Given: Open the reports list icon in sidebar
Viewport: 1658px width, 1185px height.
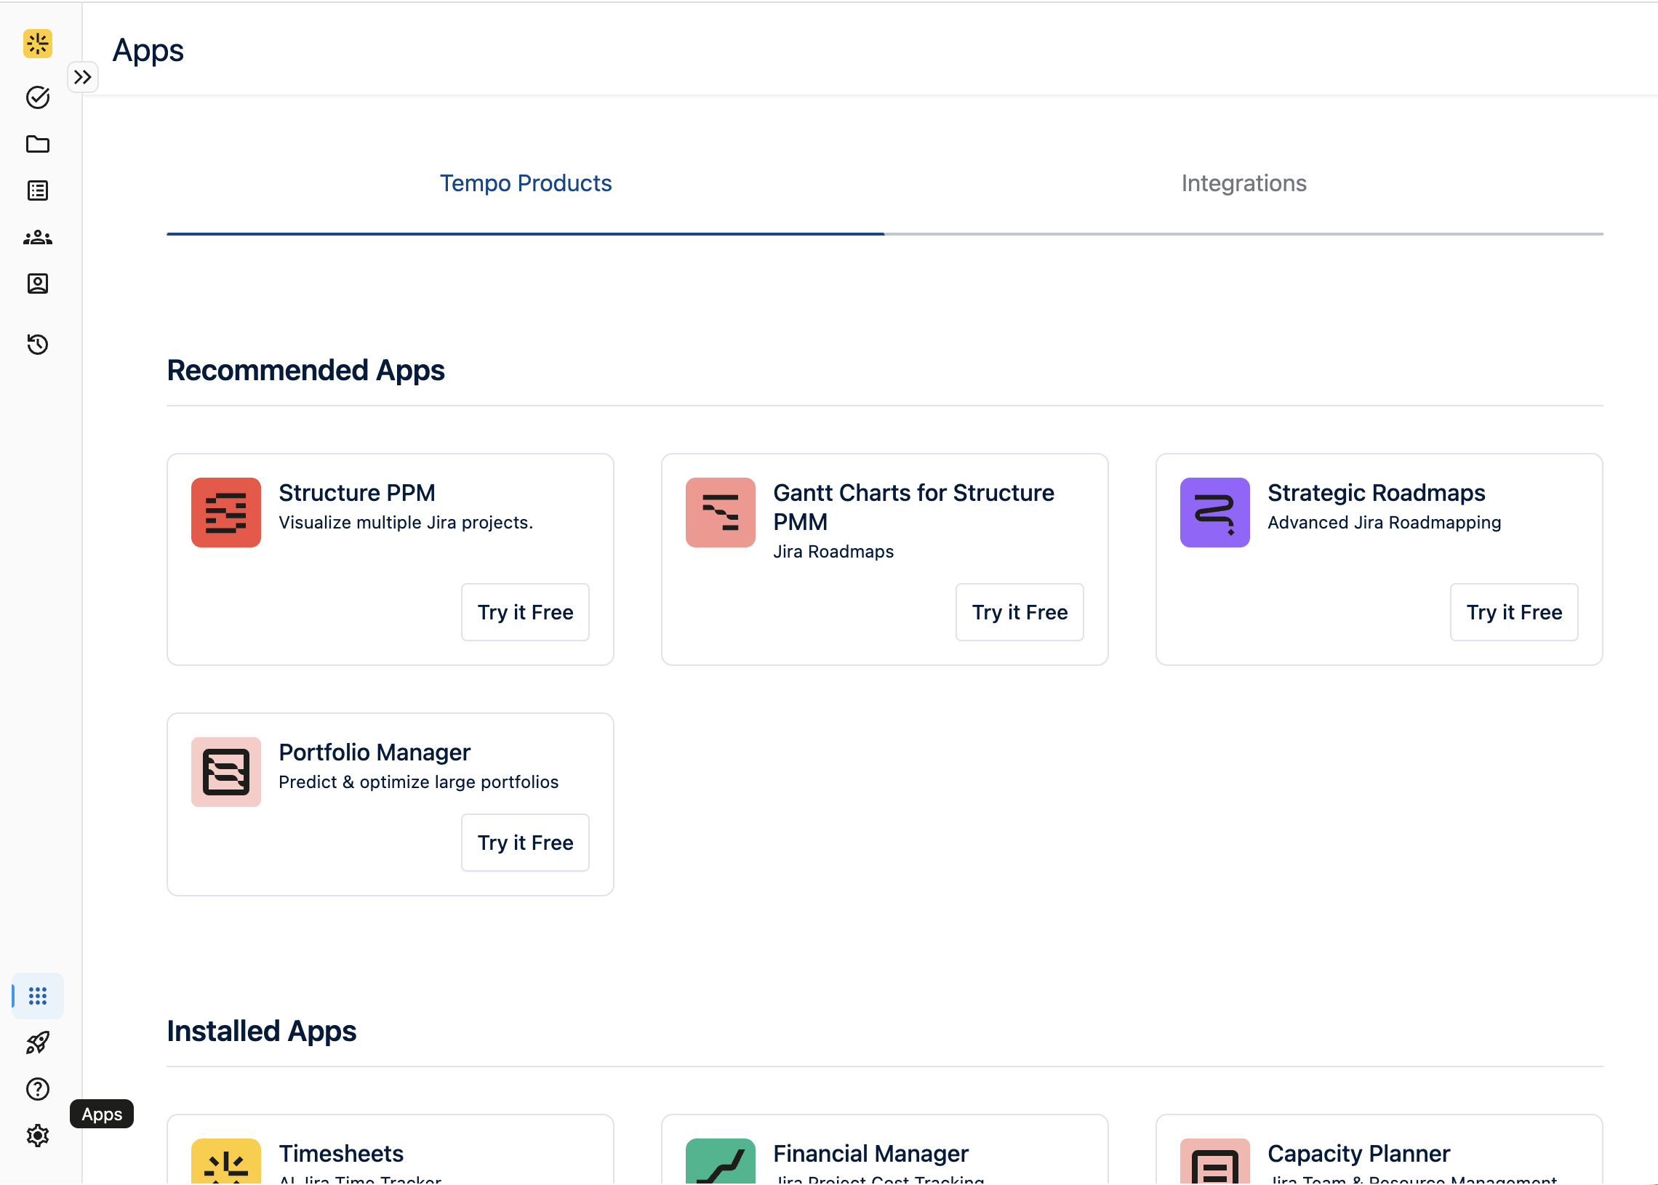Looking at the screenshot, I should pos(37,190).
